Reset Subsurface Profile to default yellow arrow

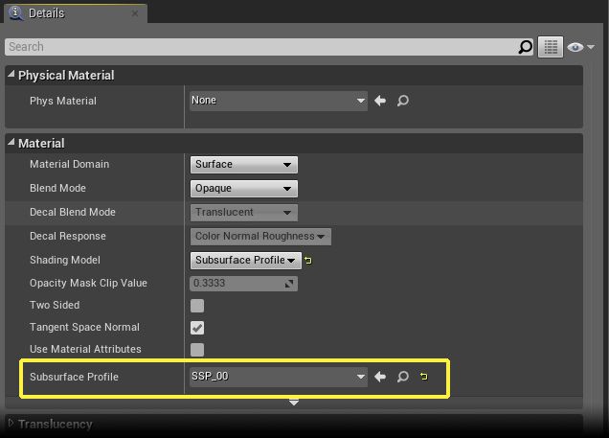pyautogui.click(x=424, y=377)
